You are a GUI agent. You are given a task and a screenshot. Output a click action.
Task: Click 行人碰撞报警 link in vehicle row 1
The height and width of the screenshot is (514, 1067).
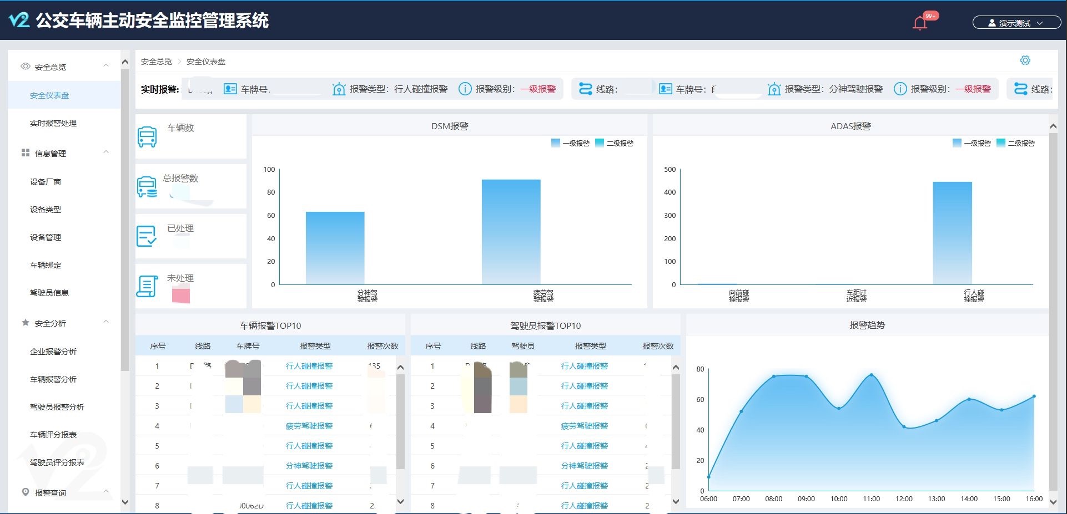pyautogui.click(x=309, y=366)
